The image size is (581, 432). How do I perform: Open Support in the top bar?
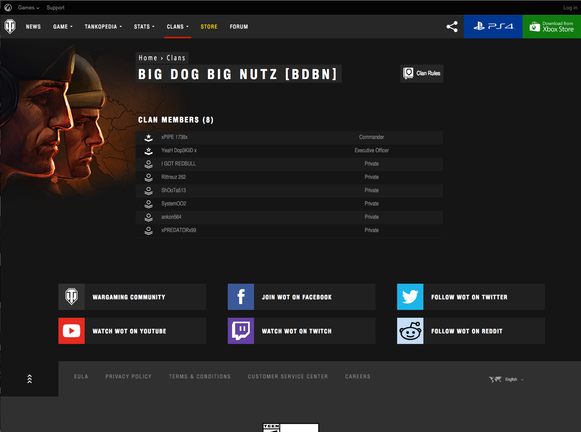coord(55,7)
